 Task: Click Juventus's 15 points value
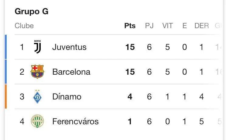point(130,47)
